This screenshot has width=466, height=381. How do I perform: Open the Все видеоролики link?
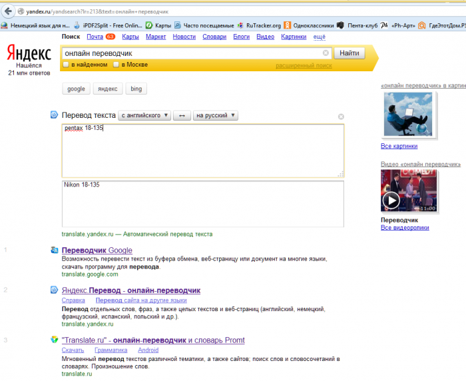point(405,228)
